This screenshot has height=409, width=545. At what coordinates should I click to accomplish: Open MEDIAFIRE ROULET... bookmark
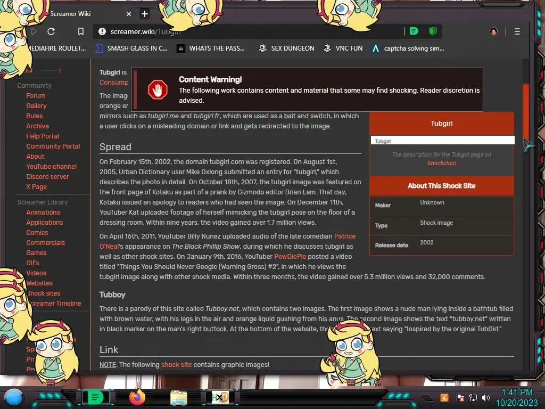56,48
